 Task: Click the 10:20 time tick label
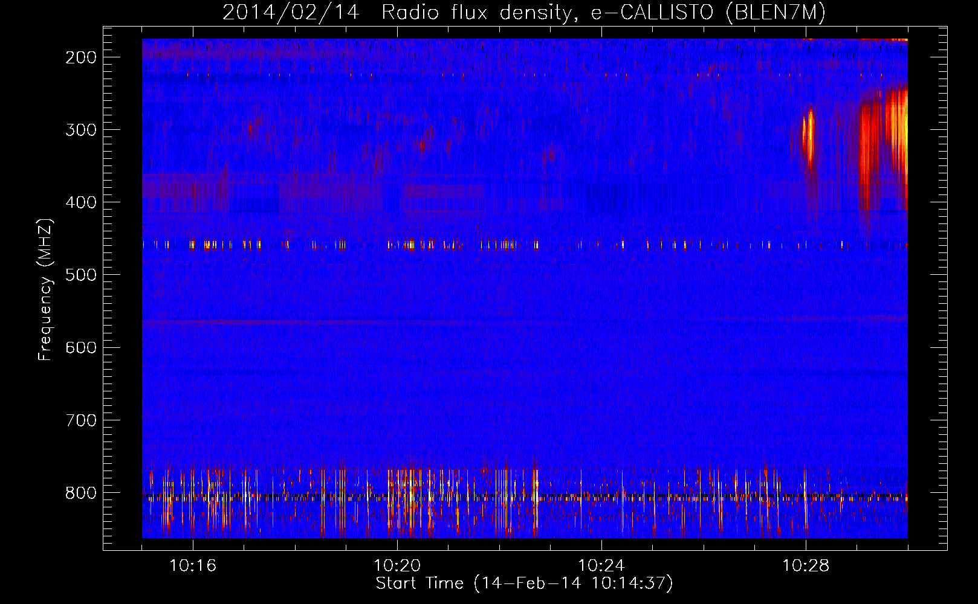click(397, 565)
